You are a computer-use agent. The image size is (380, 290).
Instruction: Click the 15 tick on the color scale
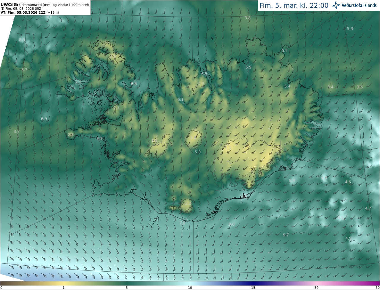click(x=253, y=288)
